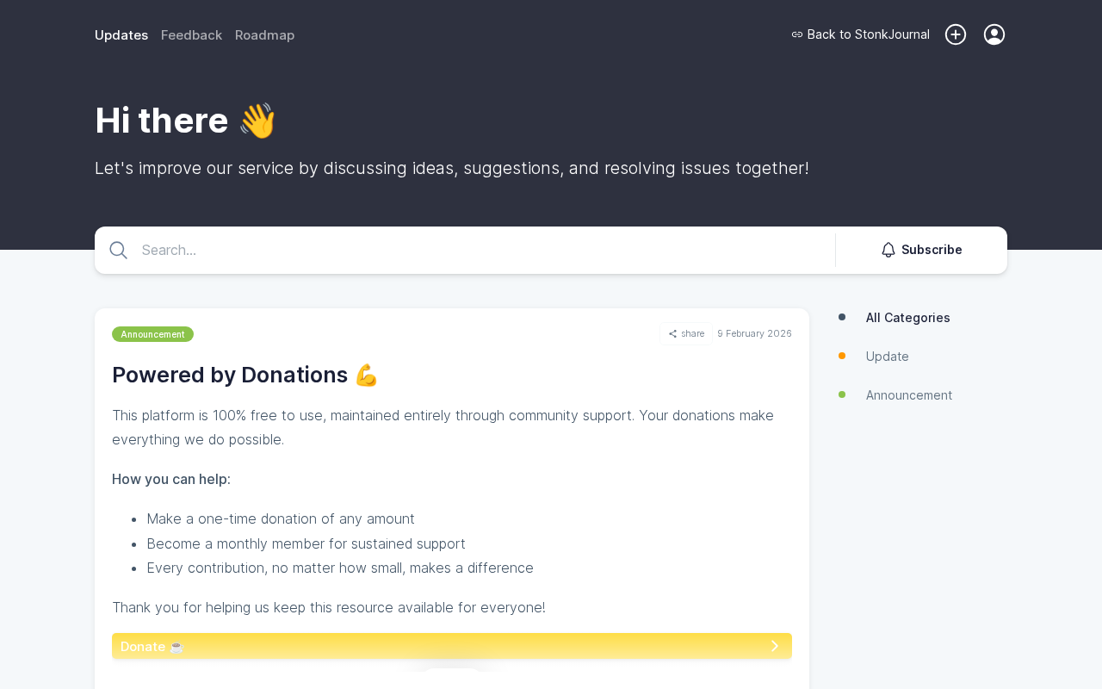The image size is (1102, 689).
Task: Follow the Back to StonkJournal link
Action: tap(868, 34)
